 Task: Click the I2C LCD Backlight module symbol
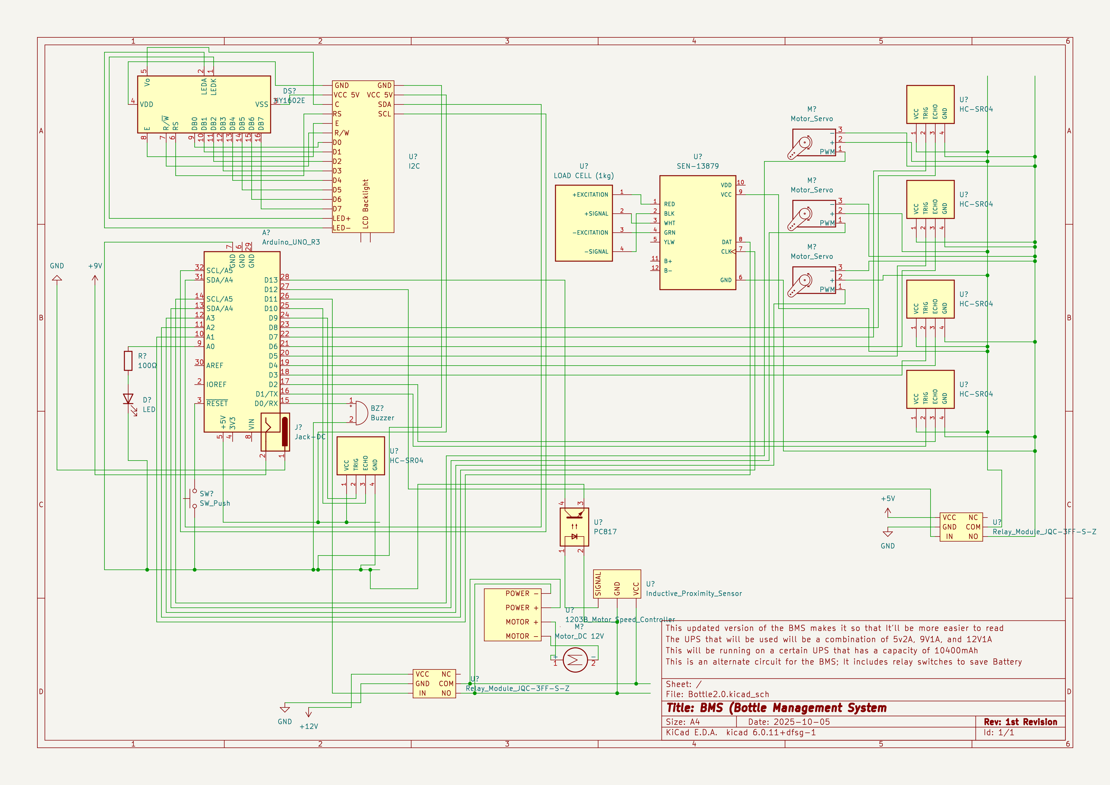coord(363,157)
